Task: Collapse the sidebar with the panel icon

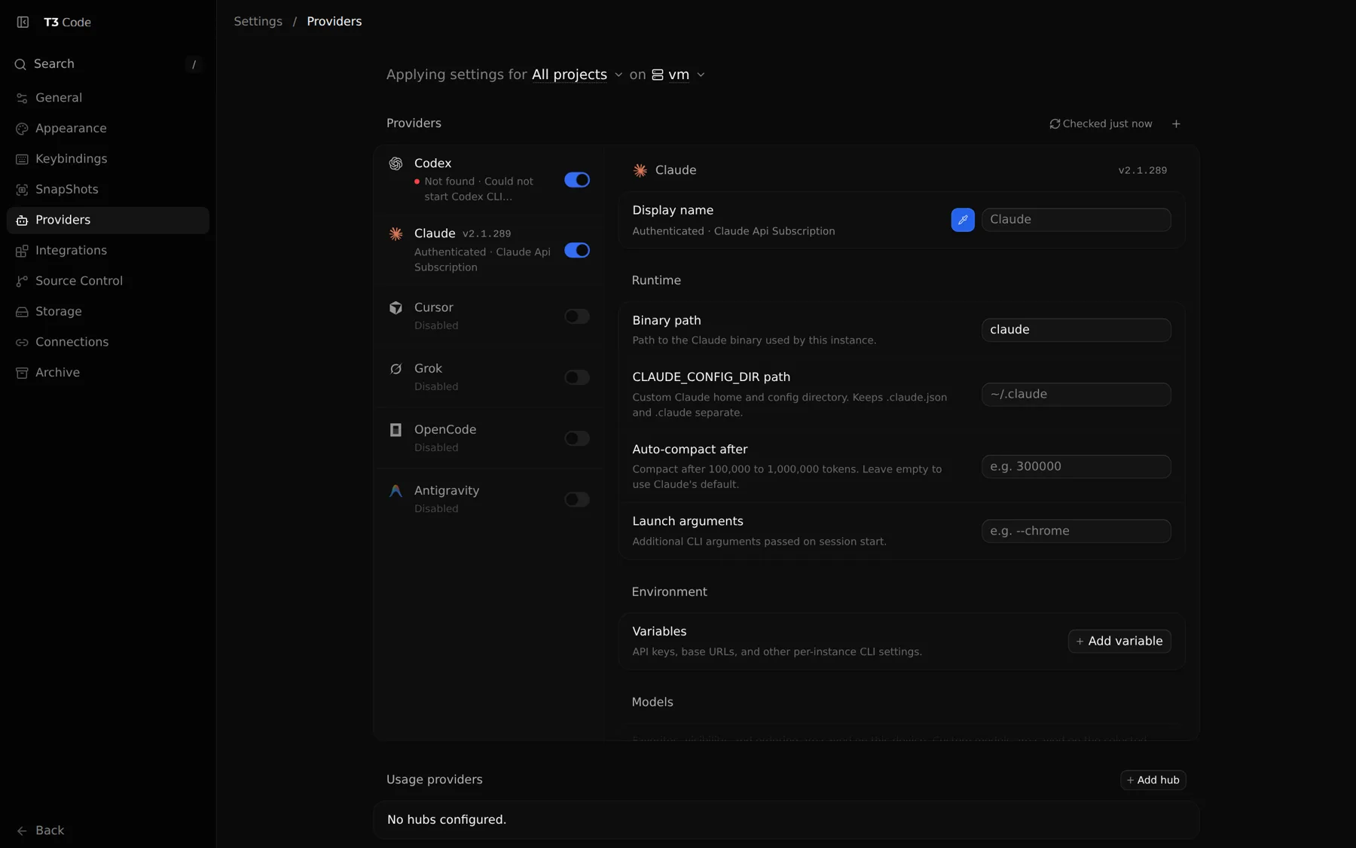Action: coord(23,22)
